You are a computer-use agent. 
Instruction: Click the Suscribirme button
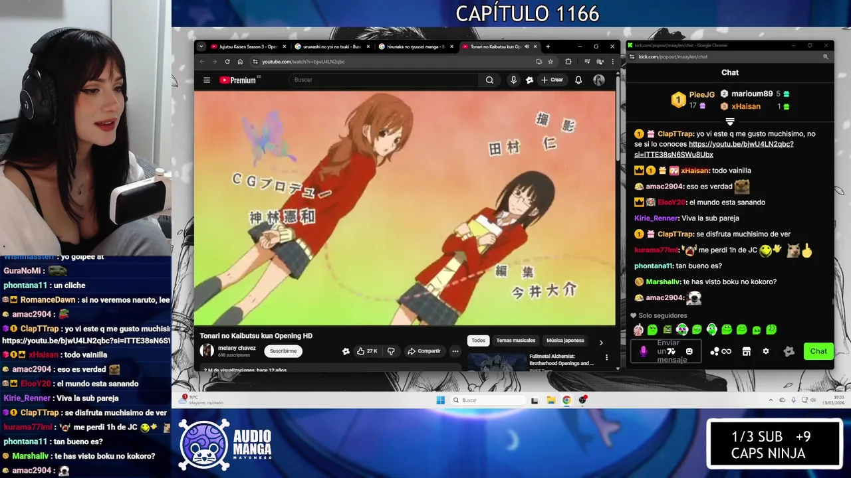click(x=283, y=351)
